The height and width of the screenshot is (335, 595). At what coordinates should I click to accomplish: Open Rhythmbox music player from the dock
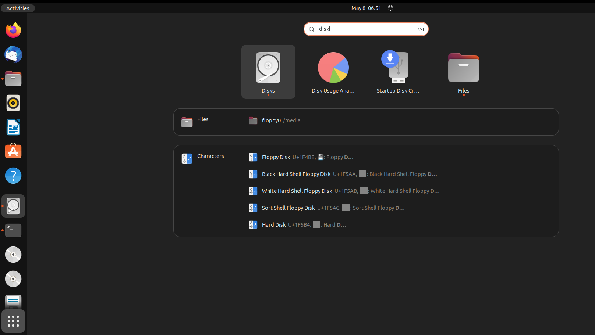13,103
